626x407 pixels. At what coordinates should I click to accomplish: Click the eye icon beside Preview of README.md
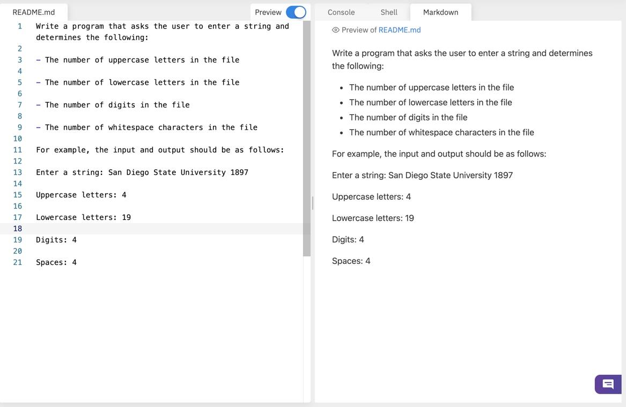(335, 29)
